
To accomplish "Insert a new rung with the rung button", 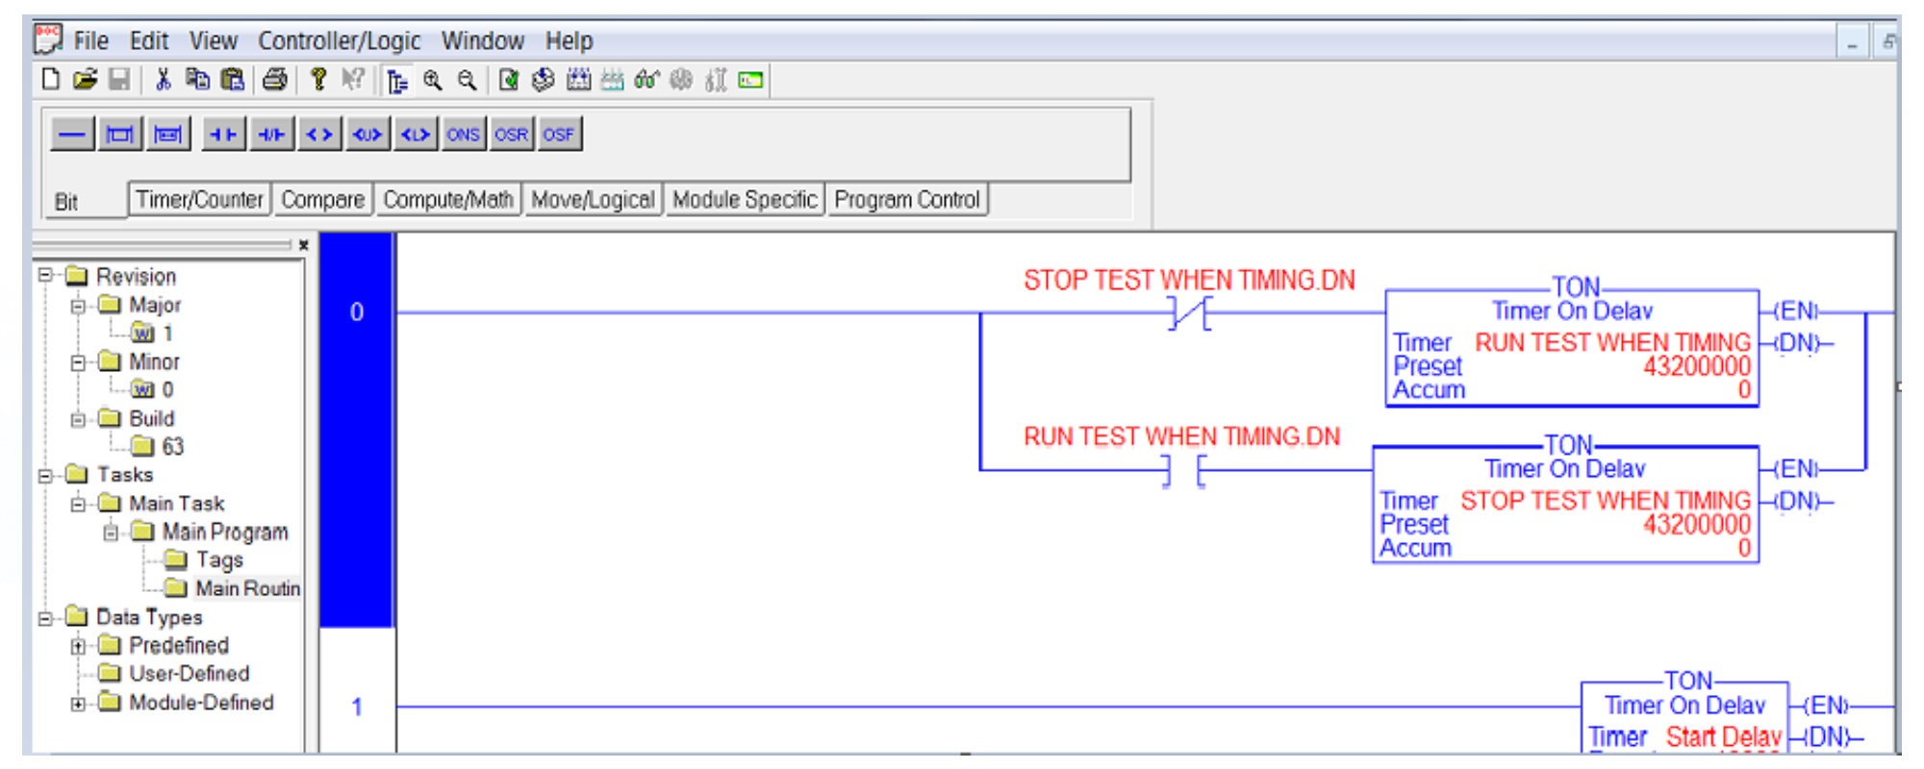I will coord(72,135).
